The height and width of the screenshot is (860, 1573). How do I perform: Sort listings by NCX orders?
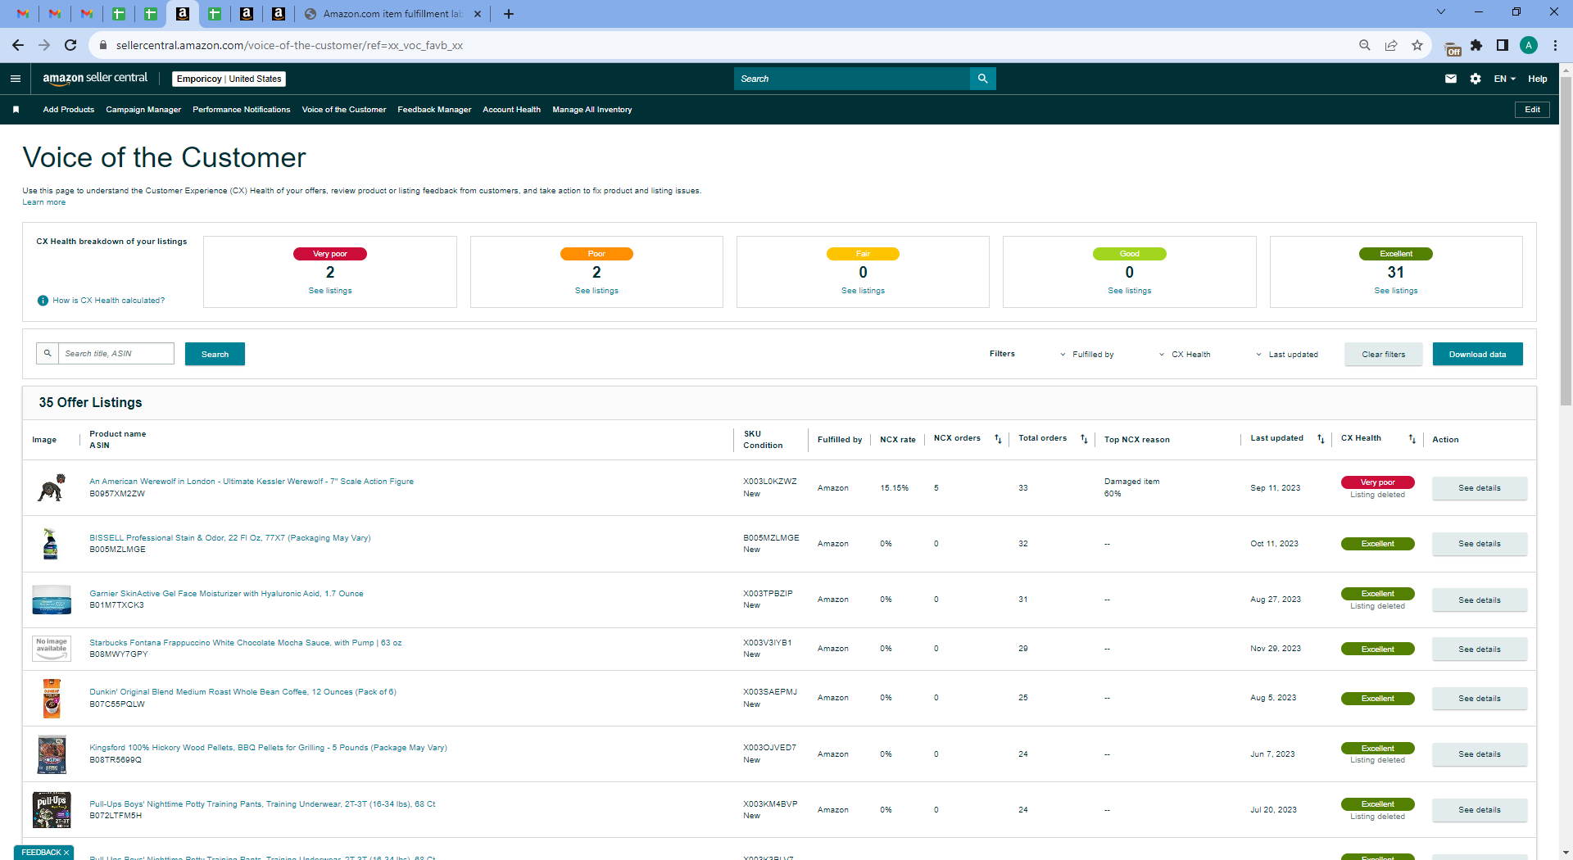[x=998, y=439]
